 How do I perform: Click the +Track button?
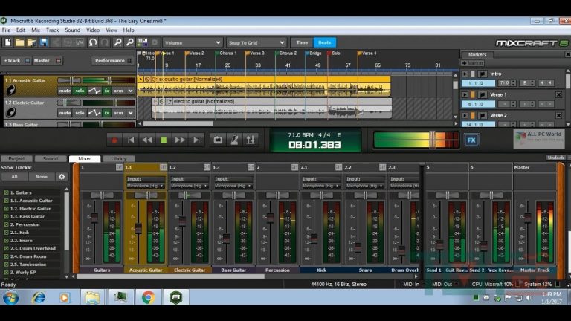tap(16, 61)
